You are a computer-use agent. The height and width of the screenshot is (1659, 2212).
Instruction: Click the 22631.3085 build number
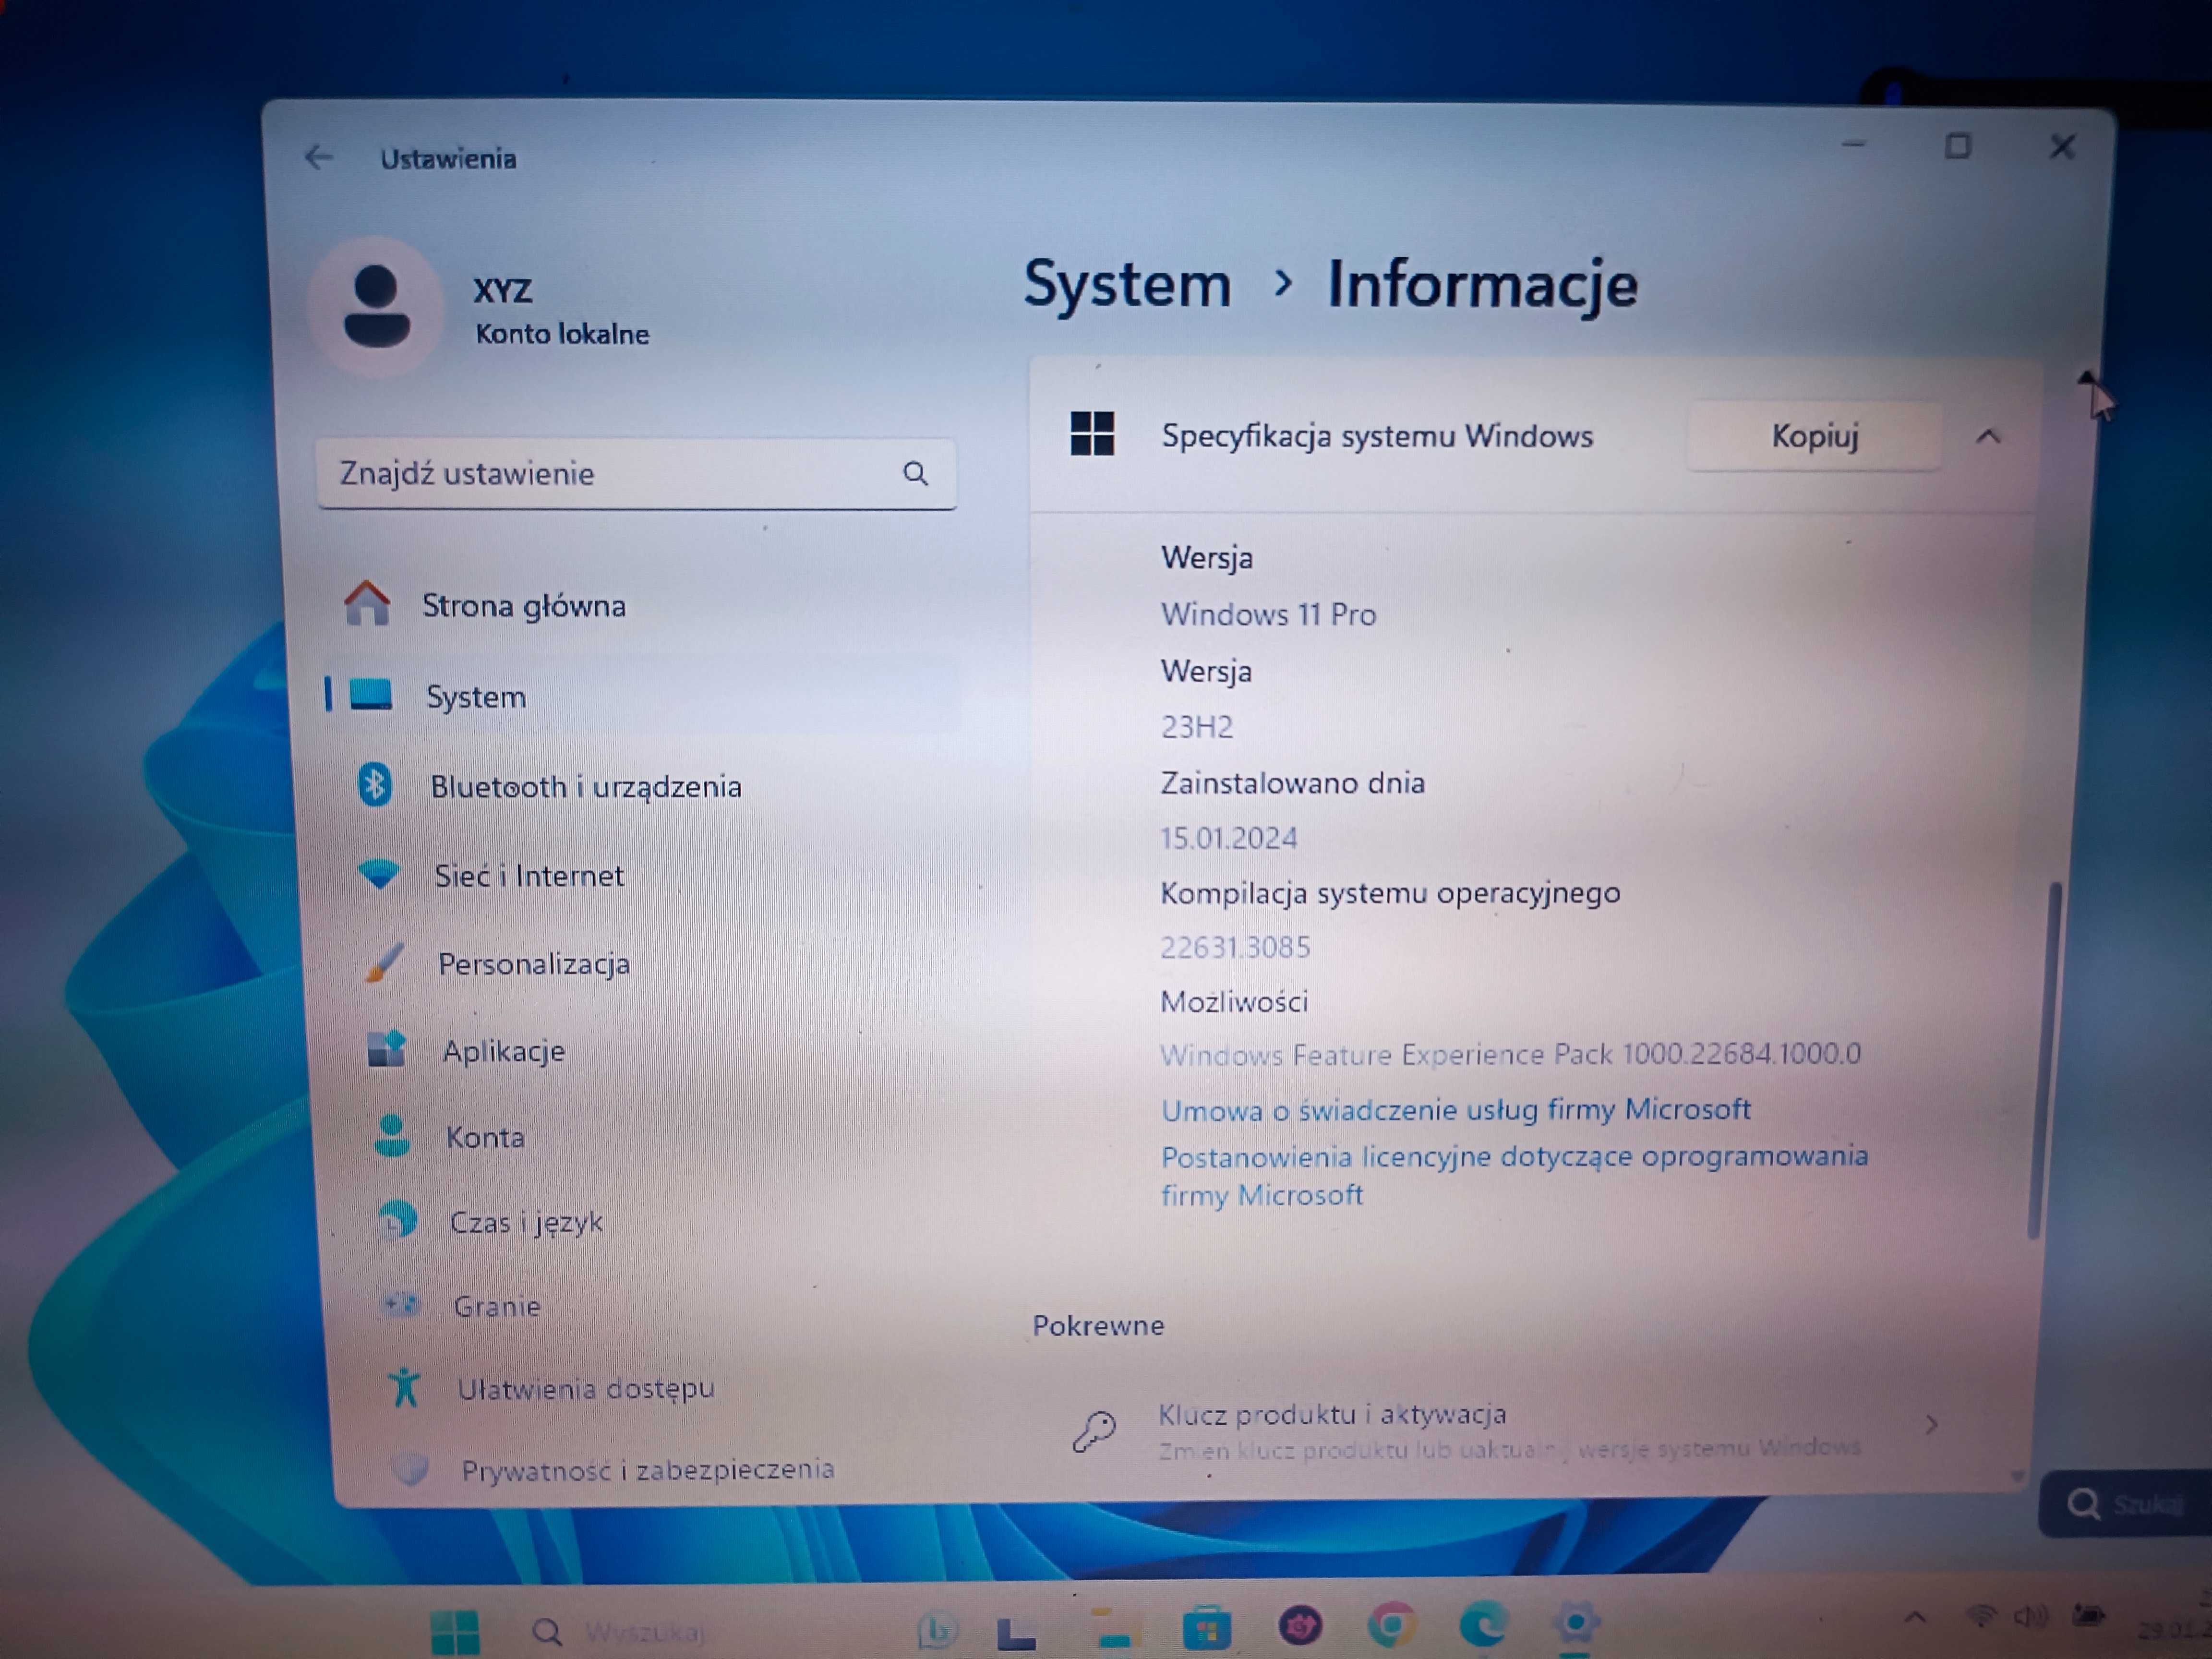pyautogui.click(x=1235, y=947)
